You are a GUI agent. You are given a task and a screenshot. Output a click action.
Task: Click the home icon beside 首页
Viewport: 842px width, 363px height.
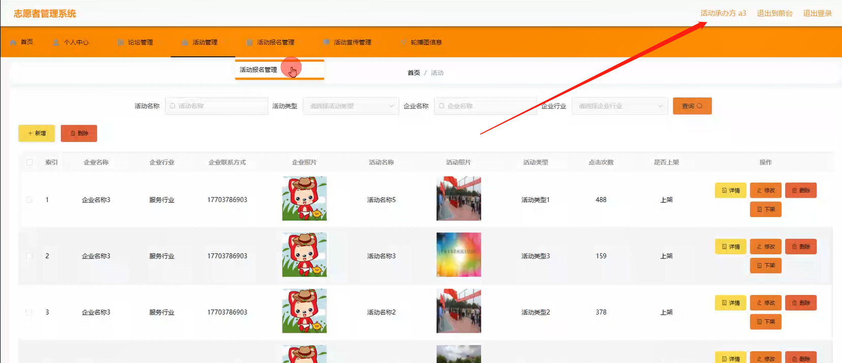pyautogui.click(x=13, y=42)
